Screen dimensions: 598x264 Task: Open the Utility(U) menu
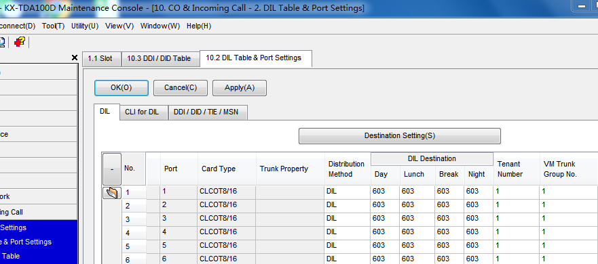click(85, 26)
